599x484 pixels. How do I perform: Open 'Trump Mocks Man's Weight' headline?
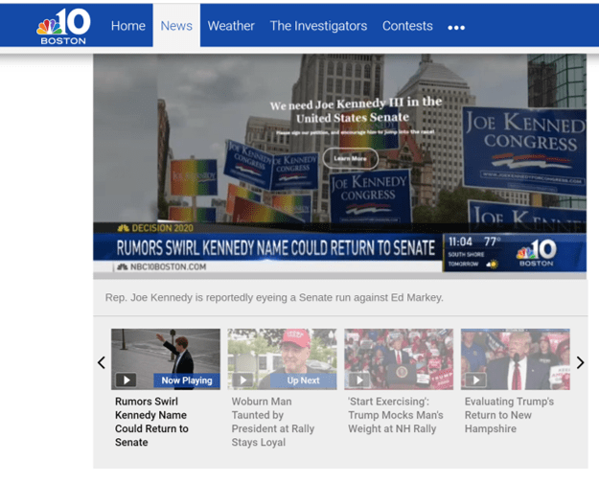tap(395, 415)
